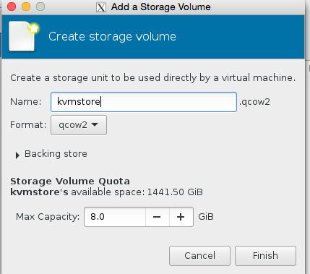The width and height of the screenshot is (310, 274).
Task: Click the new storage volume document icon
Action: tap(23, 36)
